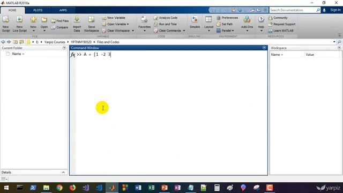
Task: Click the notifications bell icon
Action: pyautogui.click(x=324, y=10)
